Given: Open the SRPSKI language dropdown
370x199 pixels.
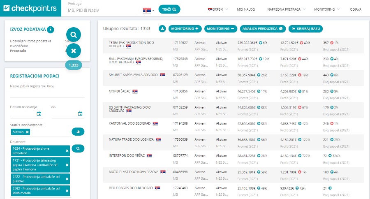Looking at the screenshot, I should 218,9.
